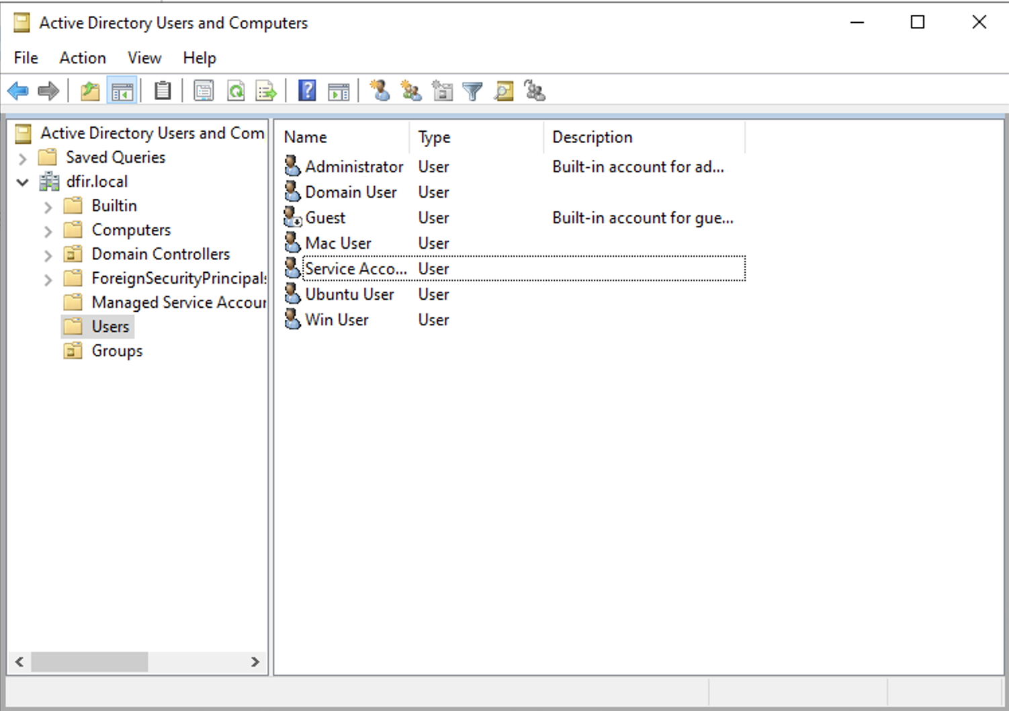Select the Ubuntu User account

(x=349, y=294)
